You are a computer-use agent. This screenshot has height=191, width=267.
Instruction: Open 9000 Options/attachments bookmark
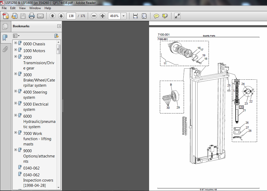(x=39, y=156)
